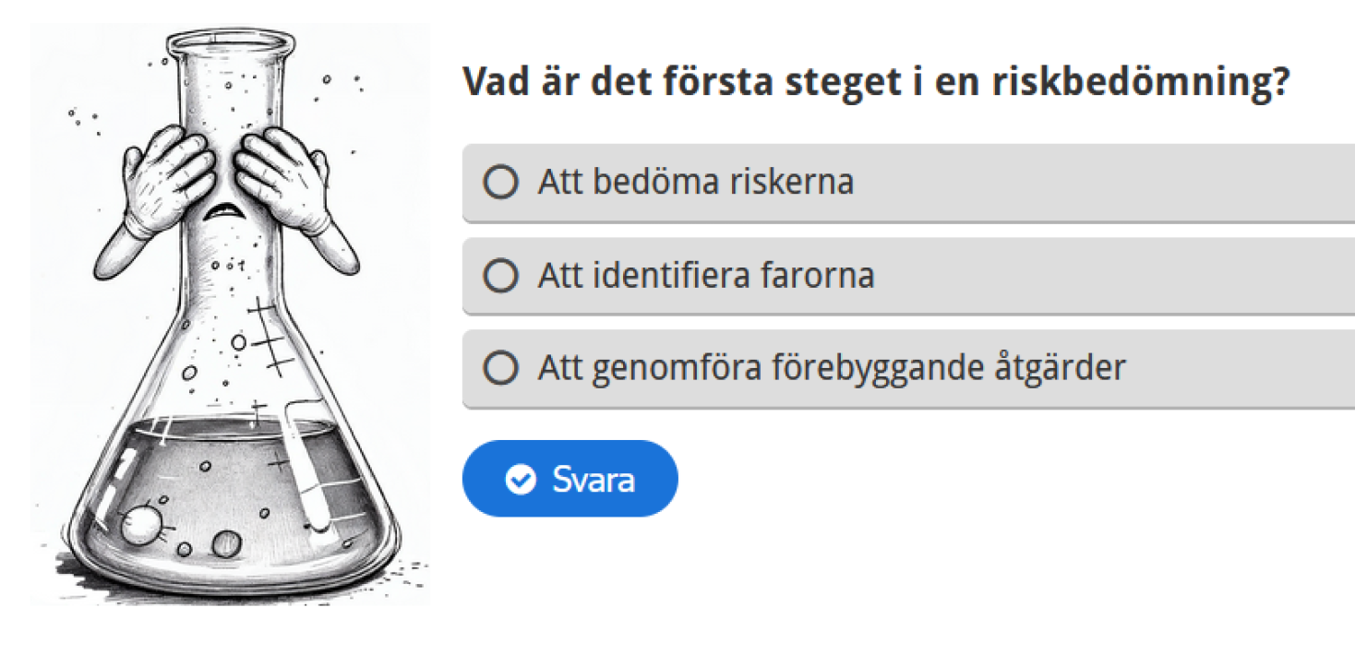1355x655 pixels.
Task: Pick the "Att genomföra förebyggande åtgärder" radio circle
Action: (501, 368)
